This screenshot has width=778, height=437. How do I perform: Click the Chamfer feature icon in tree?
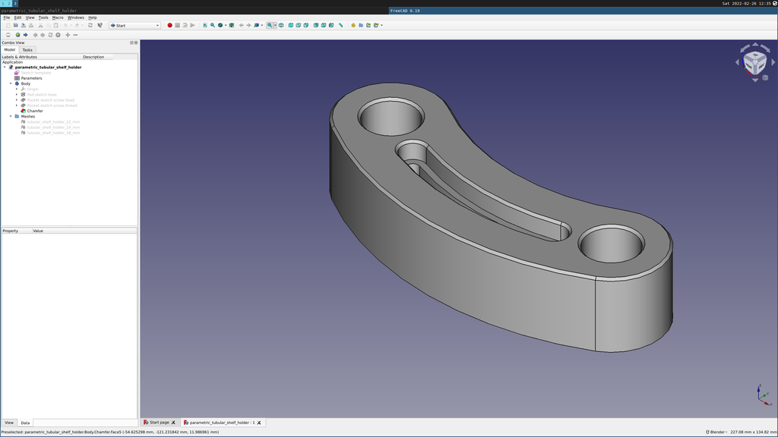tap(23, 111)
